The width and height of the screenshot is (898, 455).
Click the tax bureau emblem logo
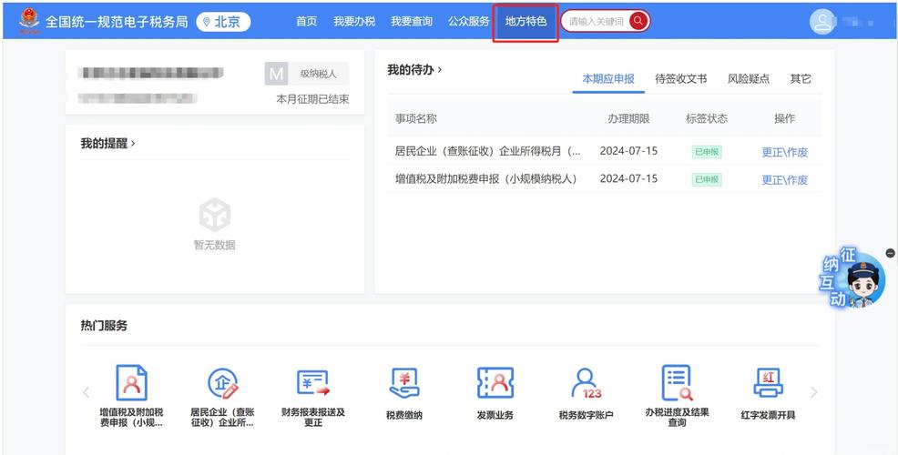28,21
